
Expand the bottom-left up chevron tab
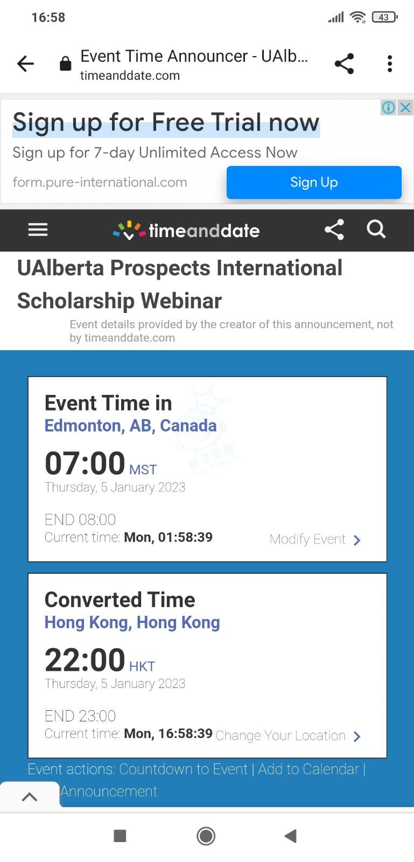coord(30,797)
